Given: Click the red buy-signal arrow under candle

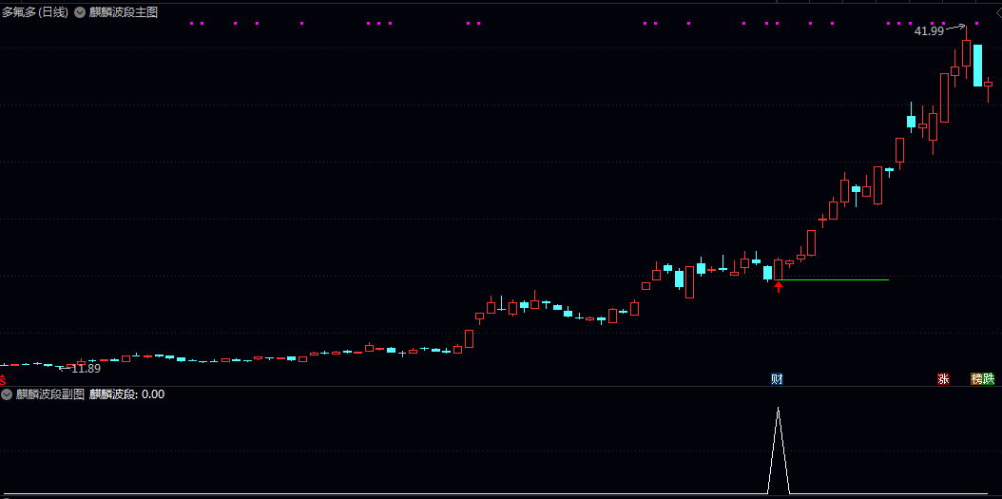Looking at the screenshot, I should coord(779,286).
